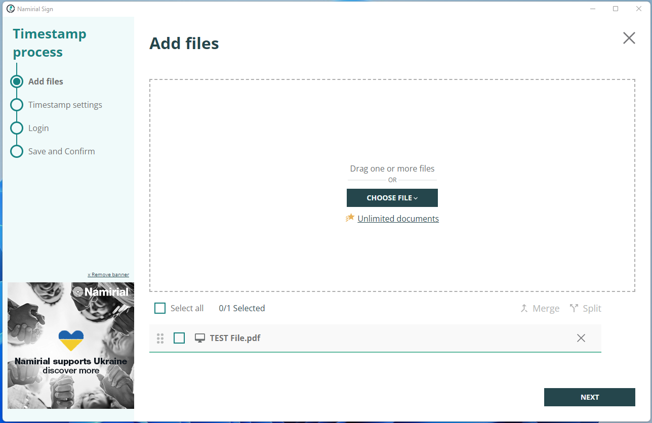Click the Timestamp process heading
Image resolution: width=652 pixels, height=423 pixels.
(x=50, y=43)
